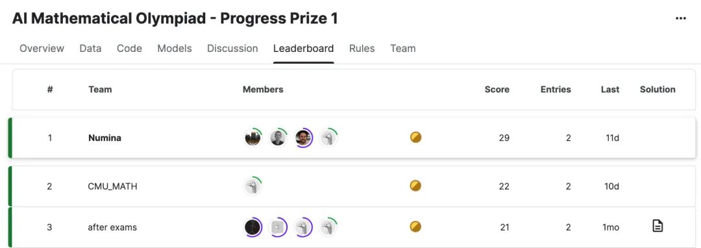701x248 pixels.
Task: Open the Discussion tab
Action: (232, 48)
